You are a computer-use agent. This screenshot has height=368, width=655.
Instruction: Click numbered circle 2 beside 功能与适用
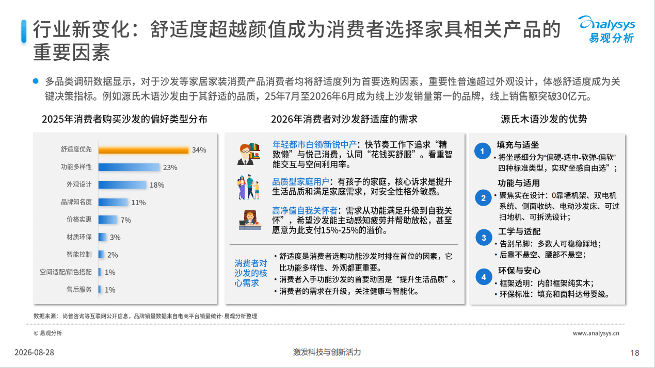(483, 198)
